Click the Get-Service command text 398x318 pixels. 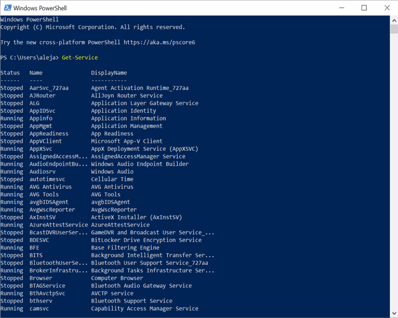pyautogui.click(x=80, y=58)
